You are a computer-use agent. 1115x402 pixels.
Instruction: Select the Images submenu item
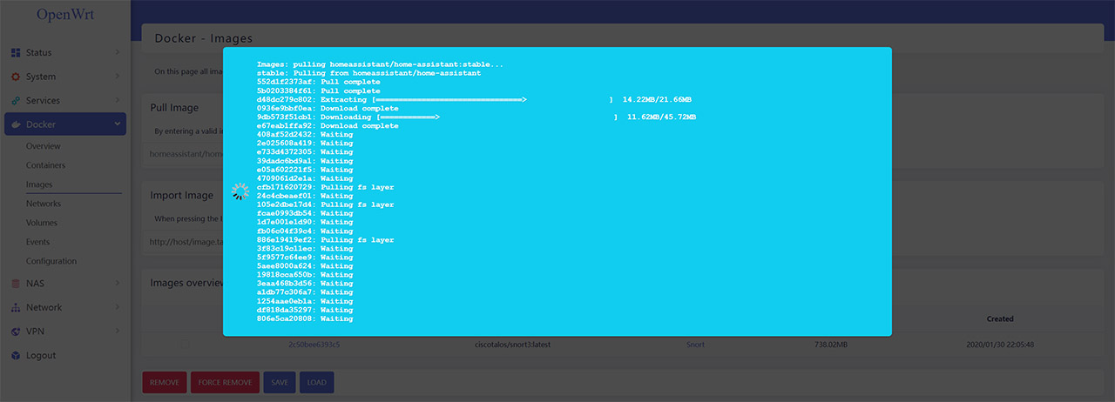coord(39,184)
